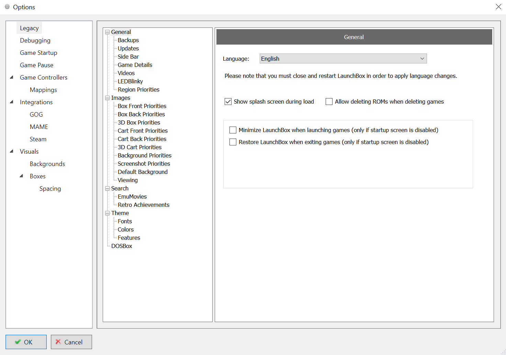506x355 pixels.
Task: Select Backups in the tree
Action: point(128,40)
